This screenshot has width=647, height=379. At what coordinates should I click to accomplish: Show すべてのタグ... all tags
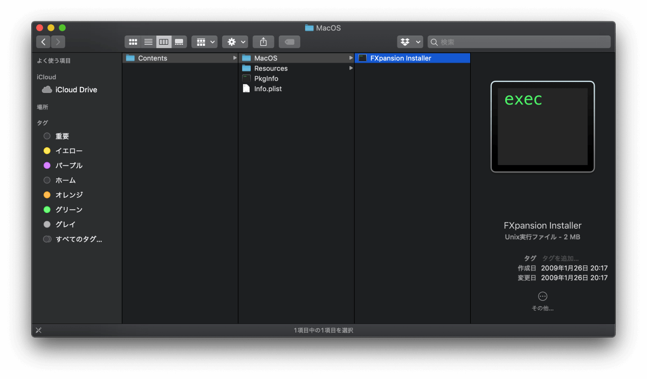point(73,239)
